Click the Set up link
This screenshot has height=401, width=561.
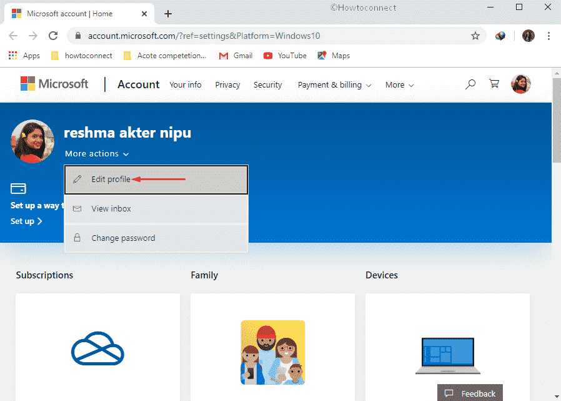pos(26,221)
